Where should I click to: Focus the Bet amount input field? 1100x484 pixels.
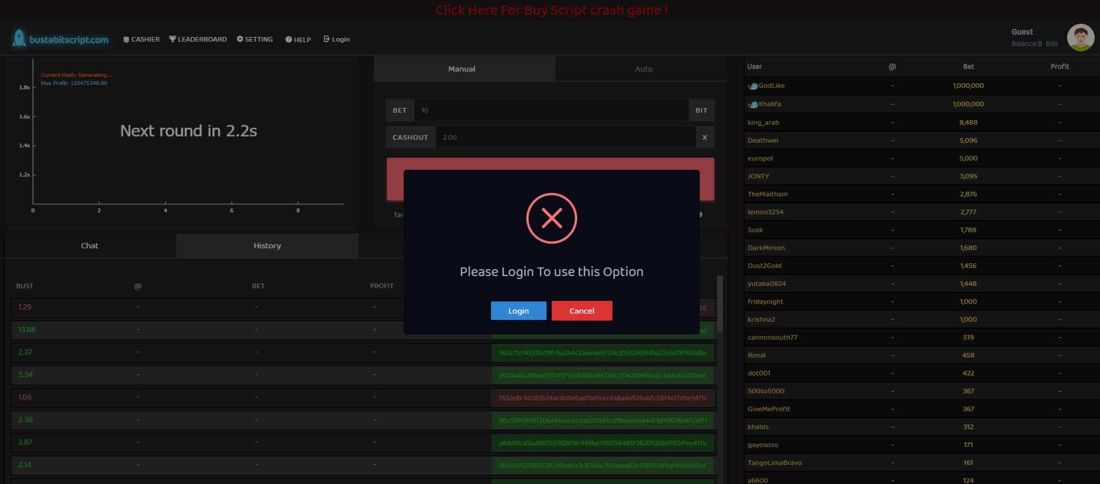(551, 110)
